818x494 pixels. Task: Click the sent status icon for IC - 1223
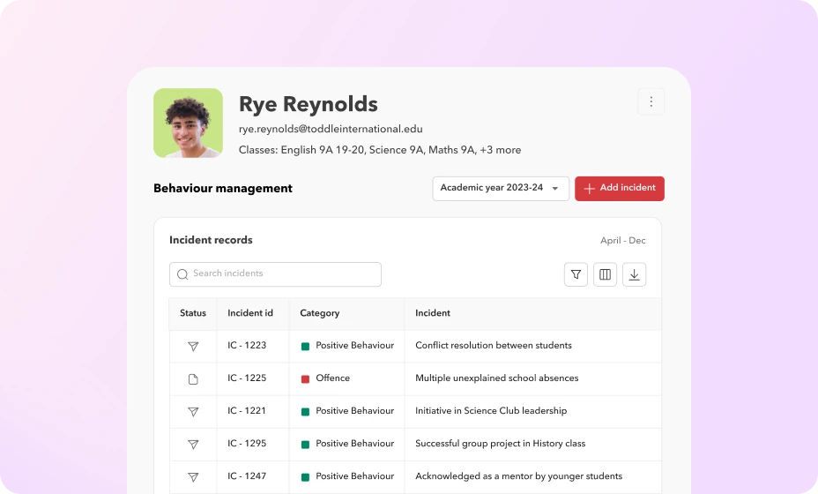tap(193, 346)
